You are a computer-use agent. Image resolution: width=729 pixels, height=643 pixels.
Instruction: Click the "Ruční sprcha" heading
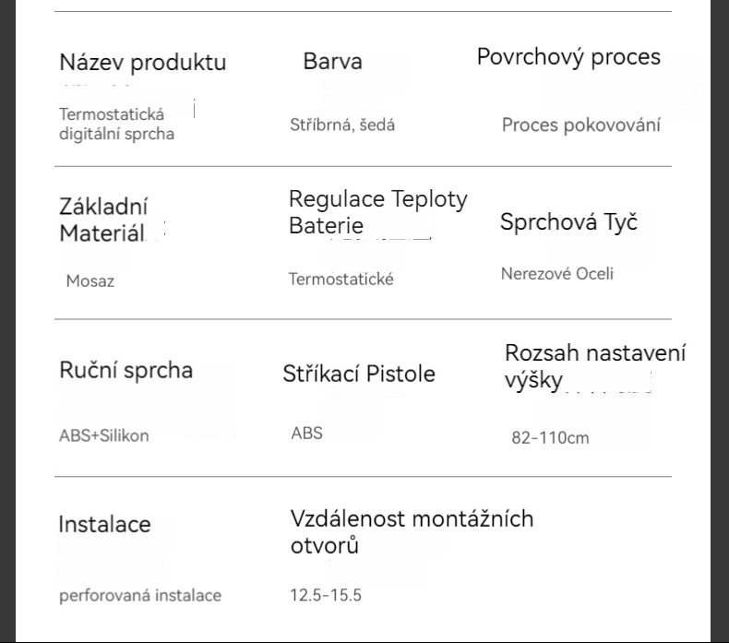(126, 371)
